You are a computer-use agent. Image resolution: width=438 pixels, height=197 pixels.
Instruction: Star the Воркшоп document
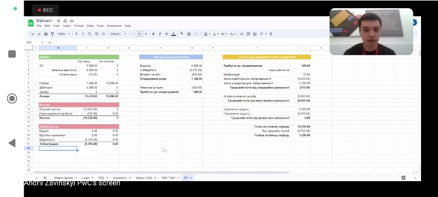pos(59,21)
